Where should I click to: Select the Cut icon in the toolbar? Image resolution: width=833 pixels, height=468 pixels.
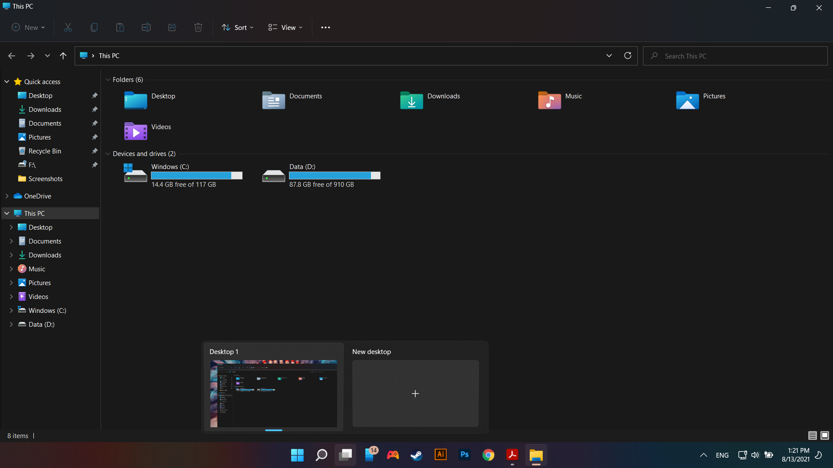tap(68, 27)
